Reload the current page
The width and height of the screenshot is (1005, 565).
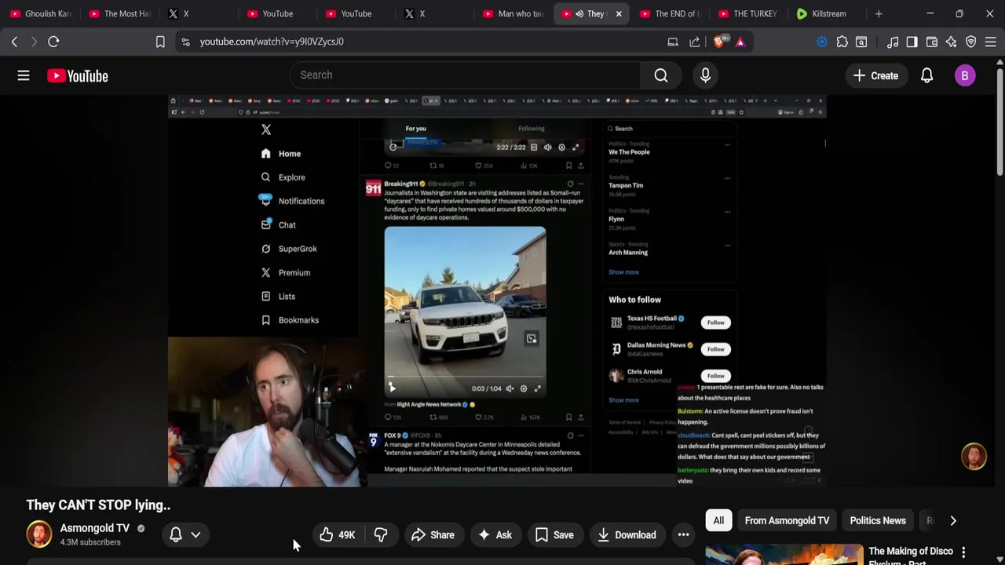coord(53,42)
